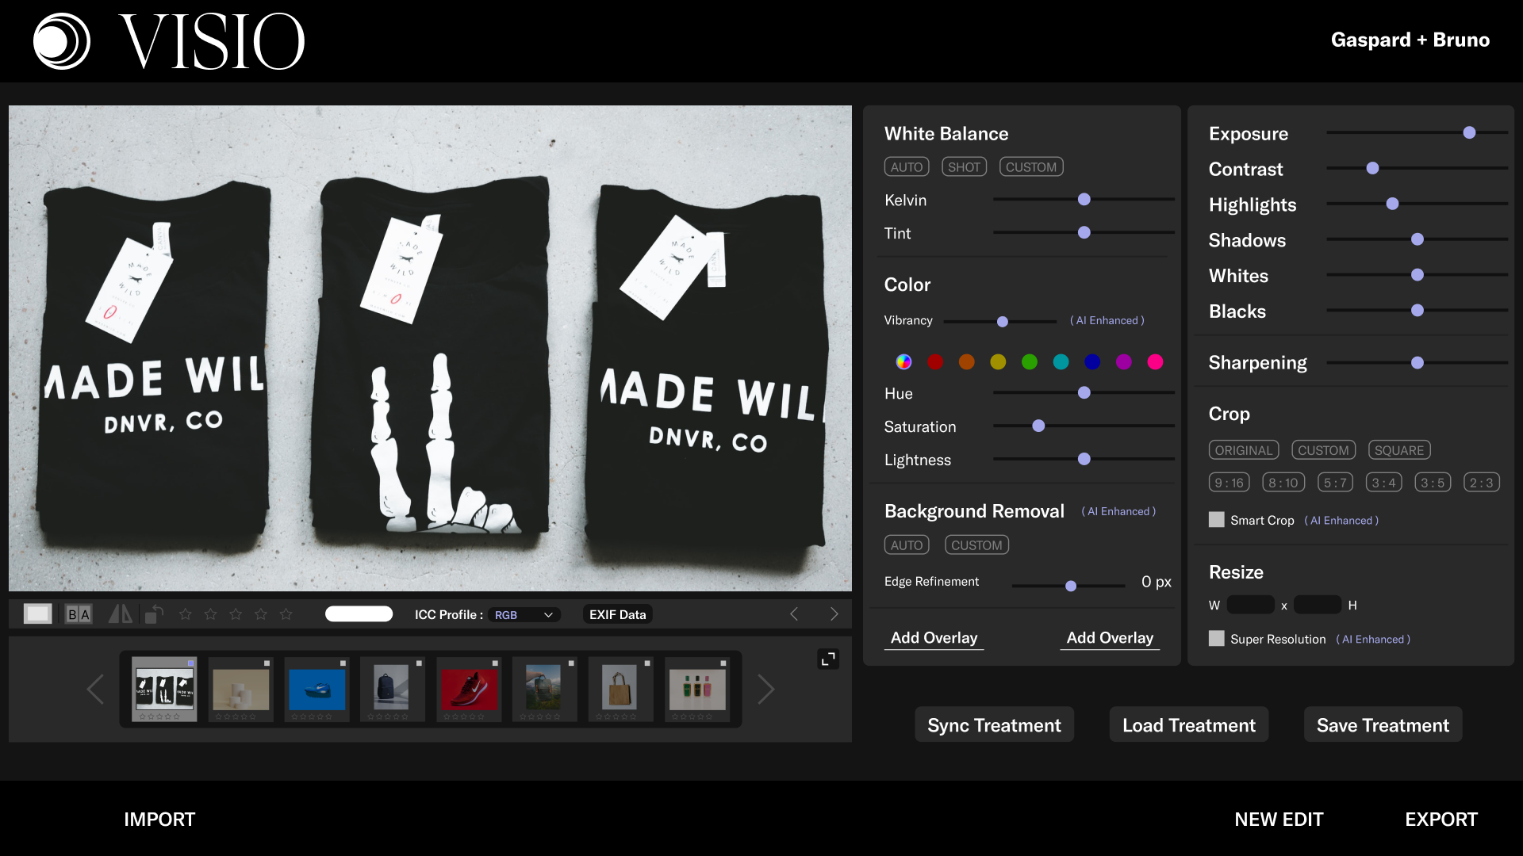Screen dimensions: 1523x856
Task: Select 5:7 crop ratio
Action: tap(1336, 483)
